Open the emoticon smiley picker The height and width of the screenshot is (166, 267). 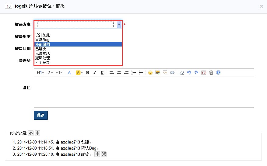pos(150,73)
